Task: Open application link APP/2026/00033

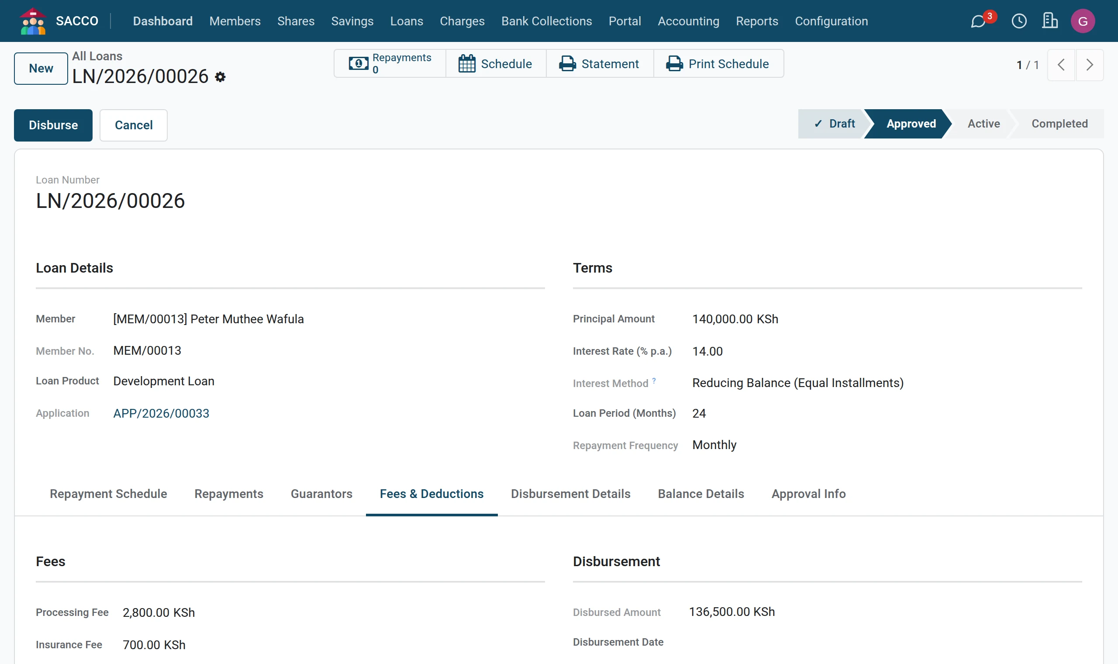Action: (x=161, y=413)
